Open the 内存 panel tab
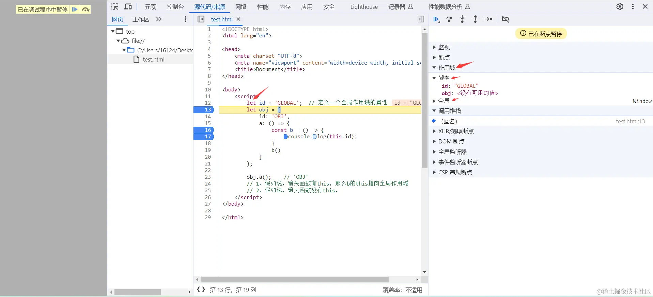Image resolution: width=653 pixels, height=297 pixels. 285,7
